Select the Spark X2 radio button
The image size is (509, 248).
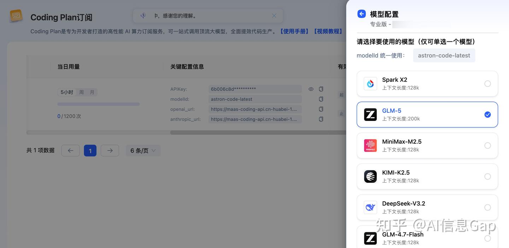487,84
